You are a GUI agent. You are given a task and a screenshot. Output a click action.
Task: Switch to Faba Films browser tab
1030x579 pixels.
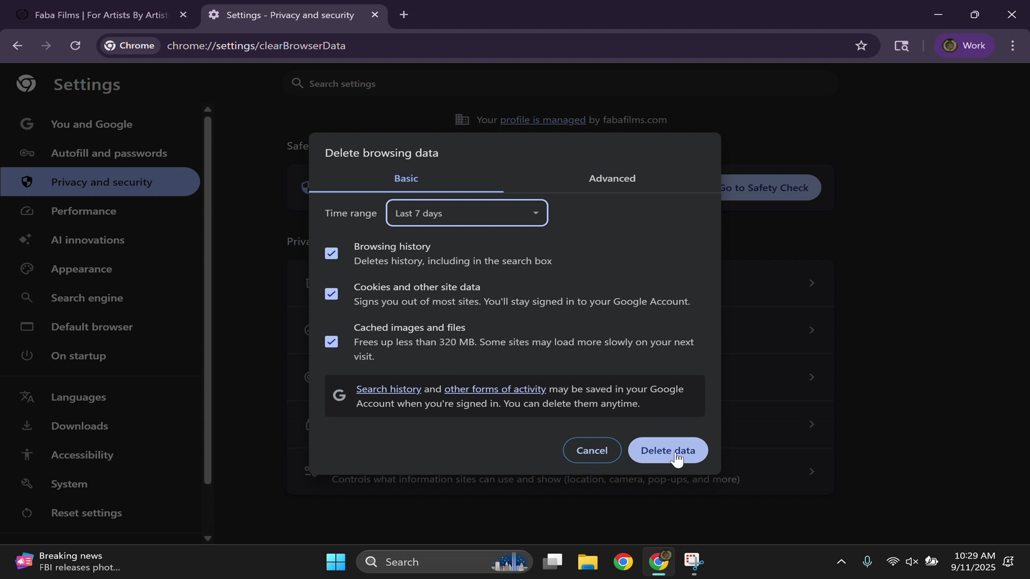click(x=101, y=15)
